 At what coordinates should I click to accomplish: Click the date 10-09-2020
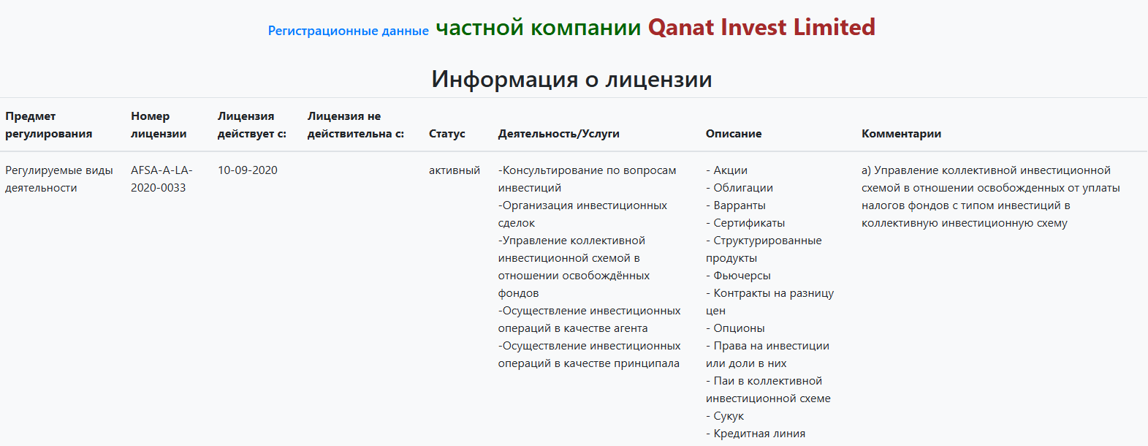[x=248, y=170]
